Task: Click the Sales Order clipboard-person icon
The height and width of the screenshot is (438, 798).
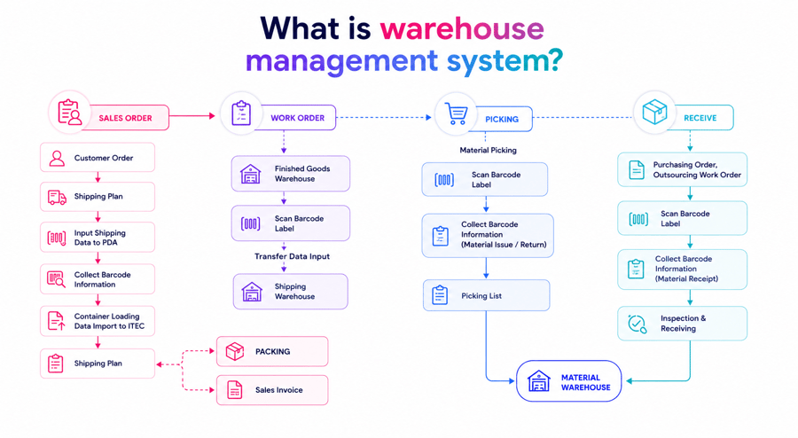Action: coord(69,113)
